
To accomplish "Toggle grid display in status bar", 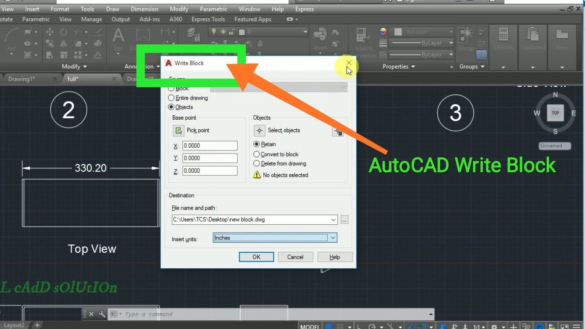I will coord(329,326).
